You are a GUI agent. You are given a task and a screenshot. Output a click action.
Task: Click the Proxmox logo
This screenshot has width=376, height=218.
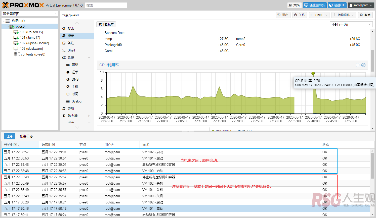point(23,5)
